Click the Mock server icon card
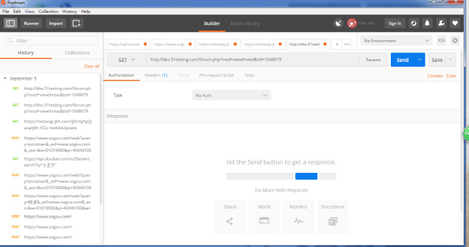This screenshot has height=247, width=469. pyautogui.click(x=264, y=217)
